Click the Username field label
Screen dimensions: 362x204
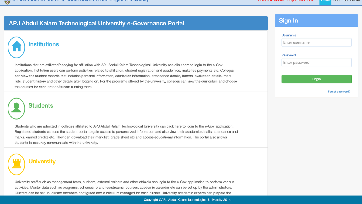[x=289, y=35]
